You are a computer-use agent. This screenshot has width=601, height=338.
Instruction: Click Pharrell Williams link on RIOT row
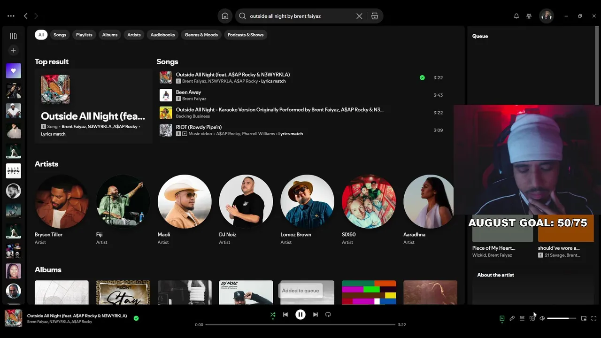tap(260, 134)
